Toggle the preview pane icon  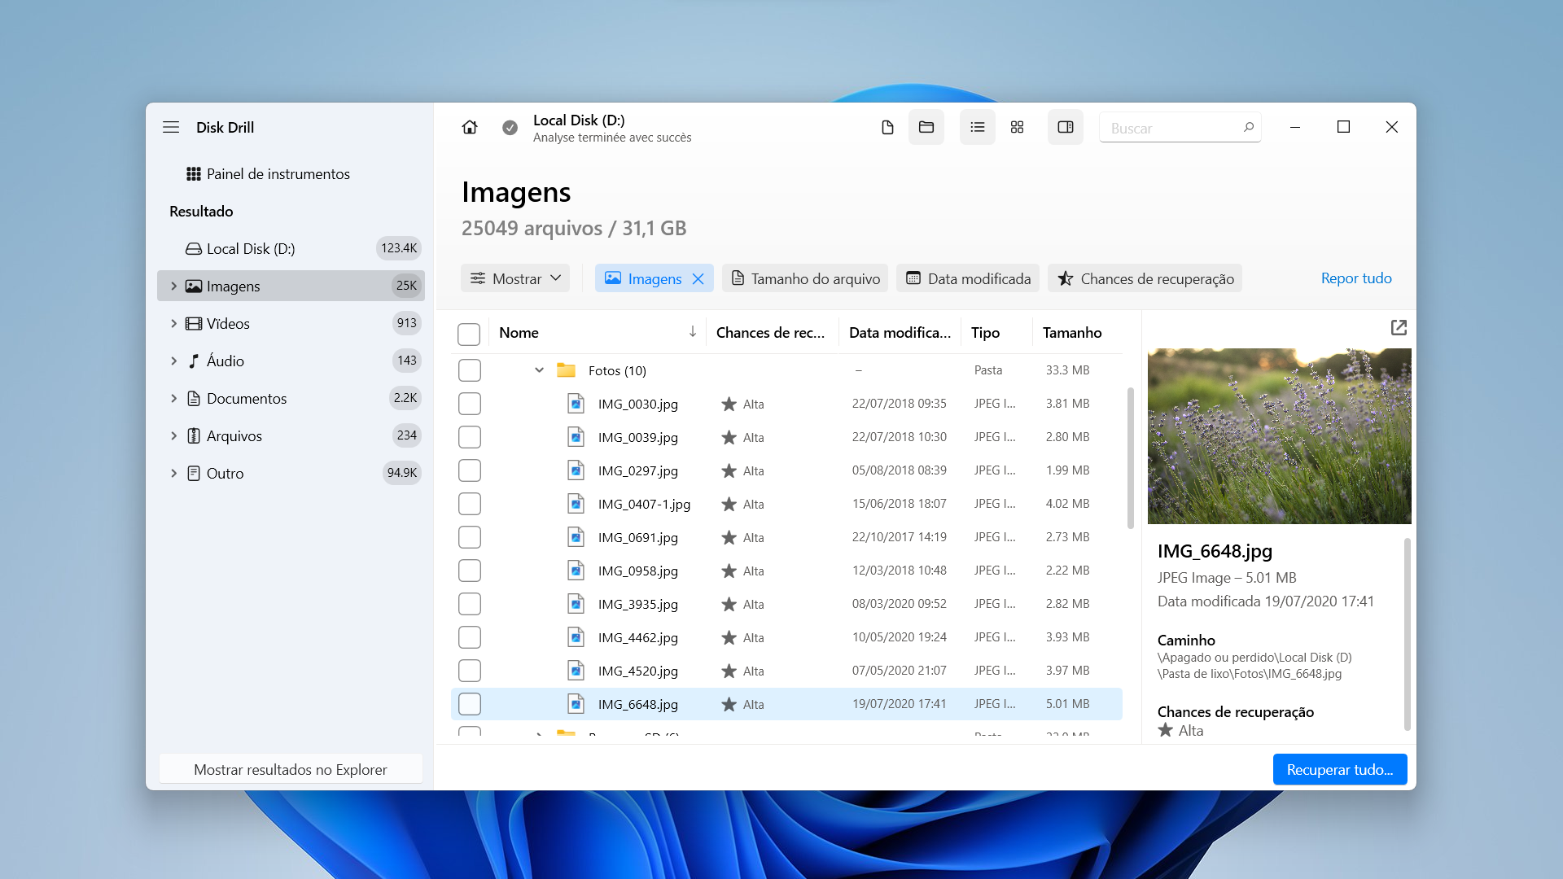[x=1066, y=127]
